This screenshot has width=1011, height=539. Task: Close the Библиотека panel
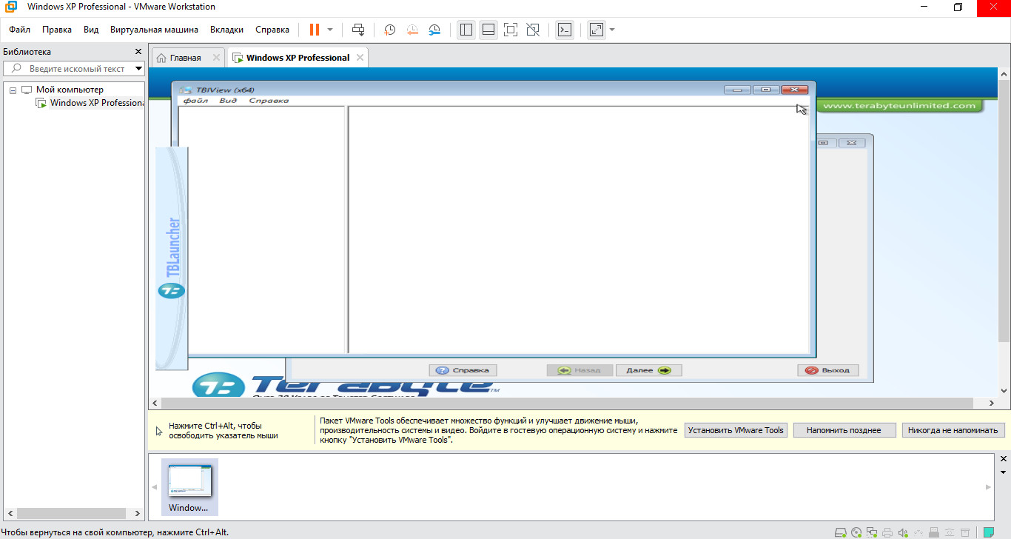(138, 52)
